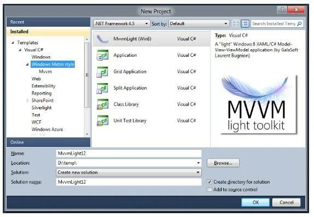Click the Solution name input field

(x=129, y=182)
